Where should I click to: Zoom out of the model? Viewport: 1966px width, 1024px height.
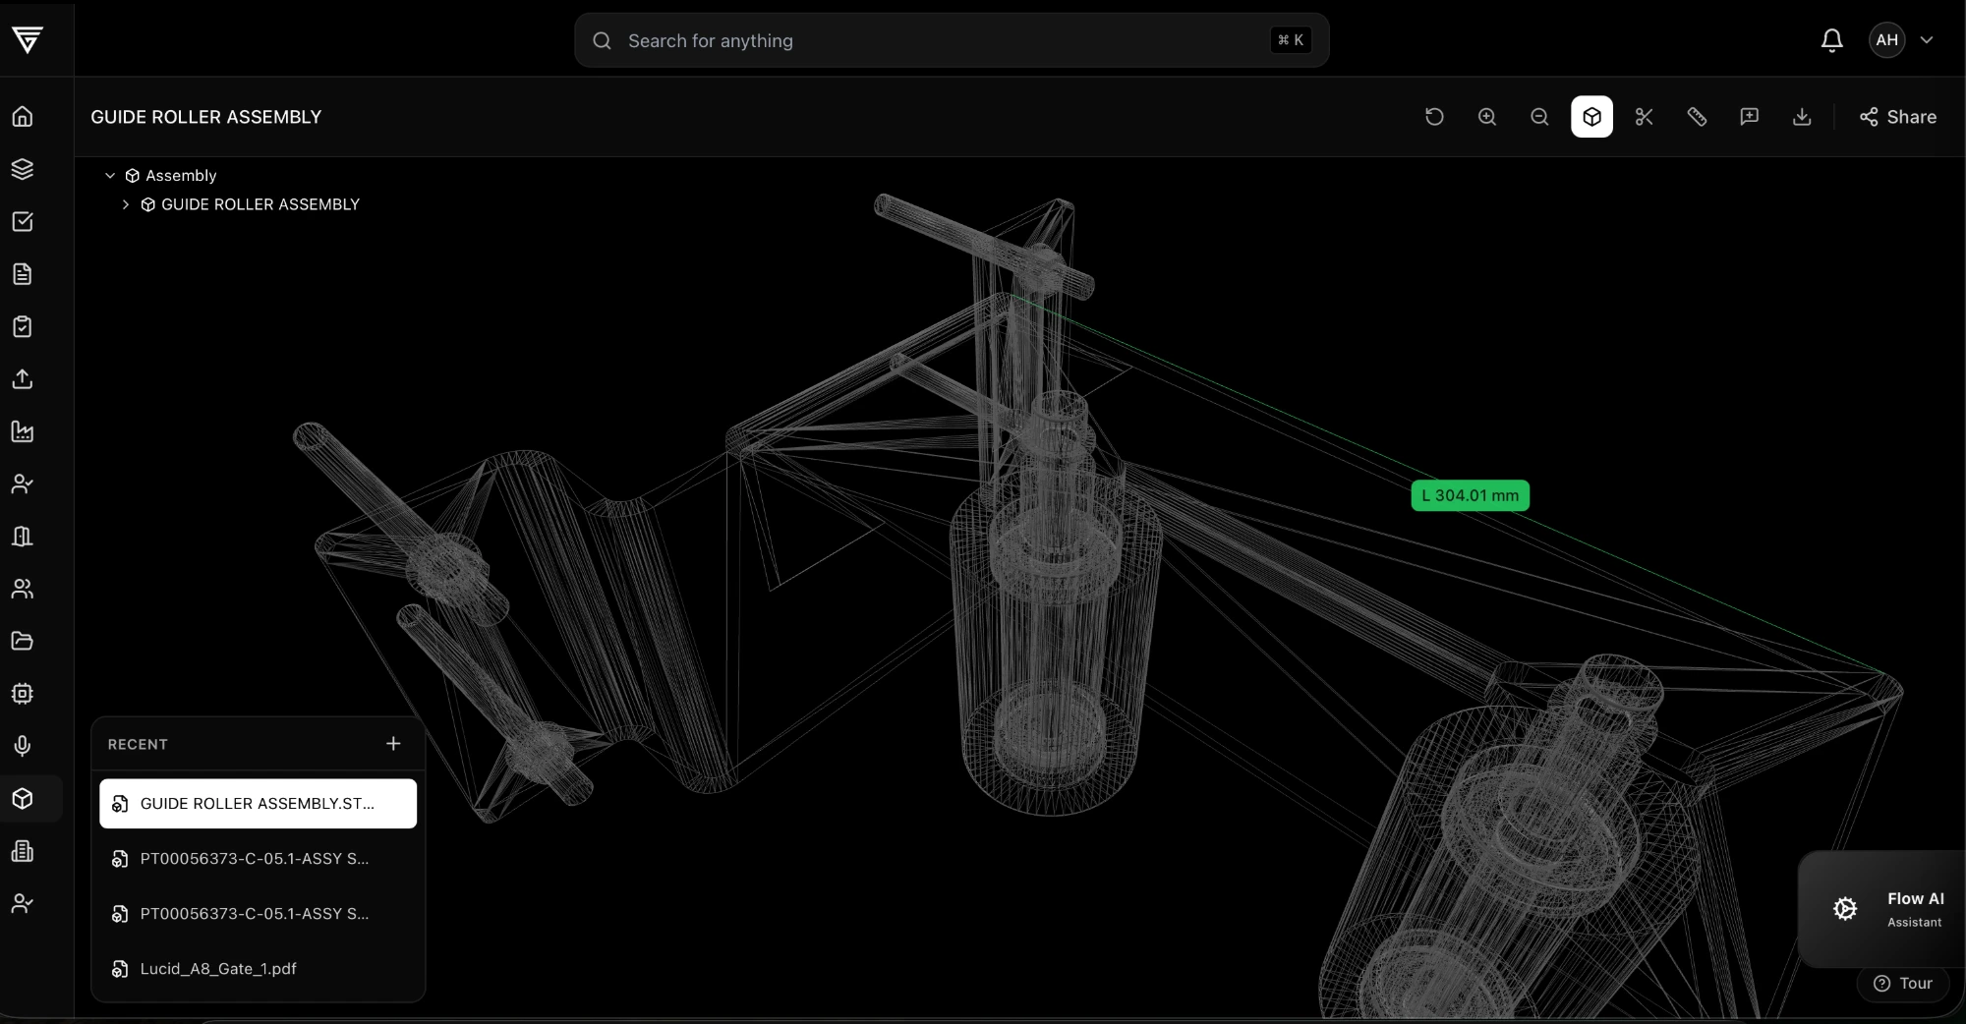click(x=1539, y=117)
